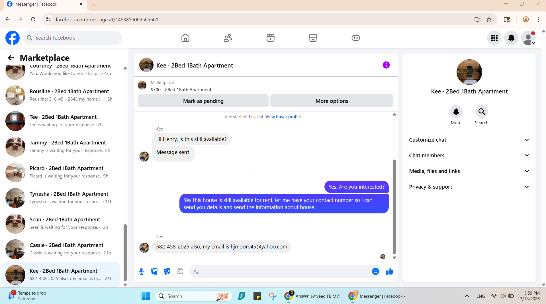Image resolution: width=546 pixels, height=304 pixels.
Task: Open Sean 2Bed 1Bath Apartment chat
Action: pos(61,224)
